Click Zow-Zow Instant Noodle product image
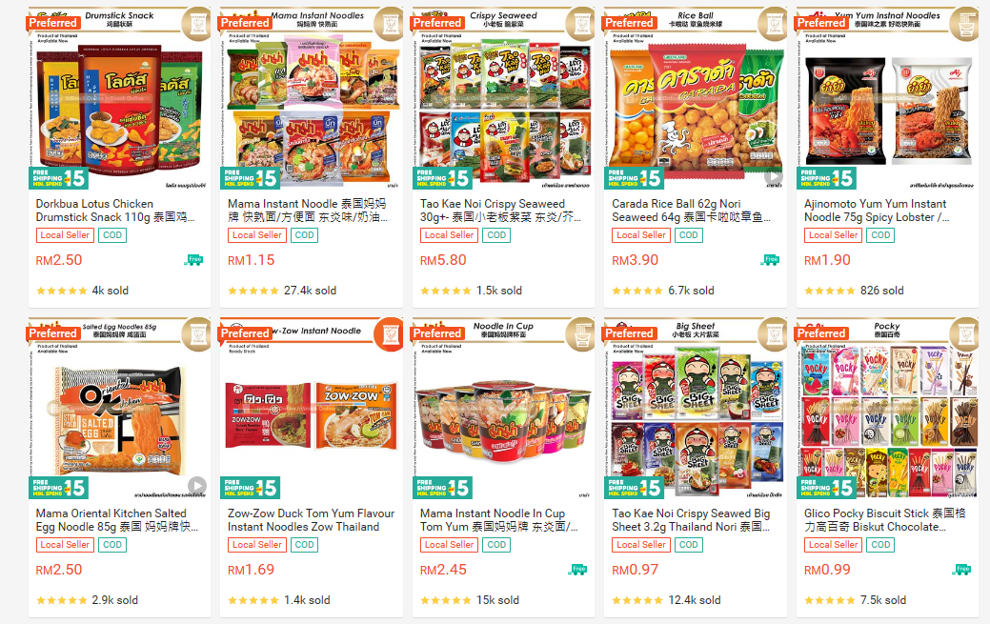This screenshot has height=624, width=990. (x=312, y=408)
